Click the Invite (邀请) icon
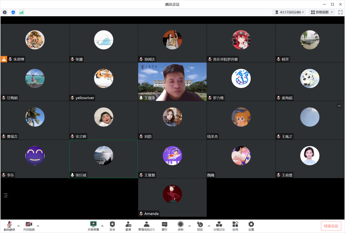The height and width of the screenshot is (233, 345). point(128,226)
